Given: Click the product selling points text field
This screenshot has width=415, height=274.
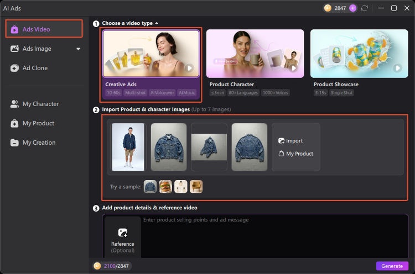Looking at the screenshot, I should point(274,236).
